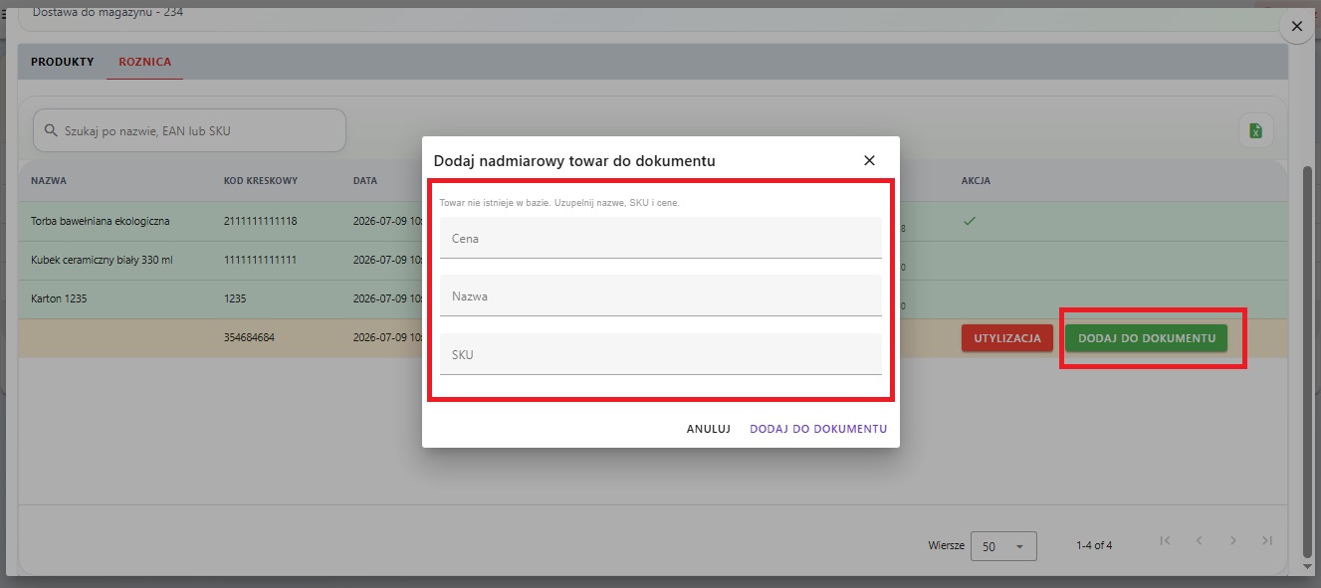Confirm with dialog's Dodaj do dokumentu link

(818, 429)
